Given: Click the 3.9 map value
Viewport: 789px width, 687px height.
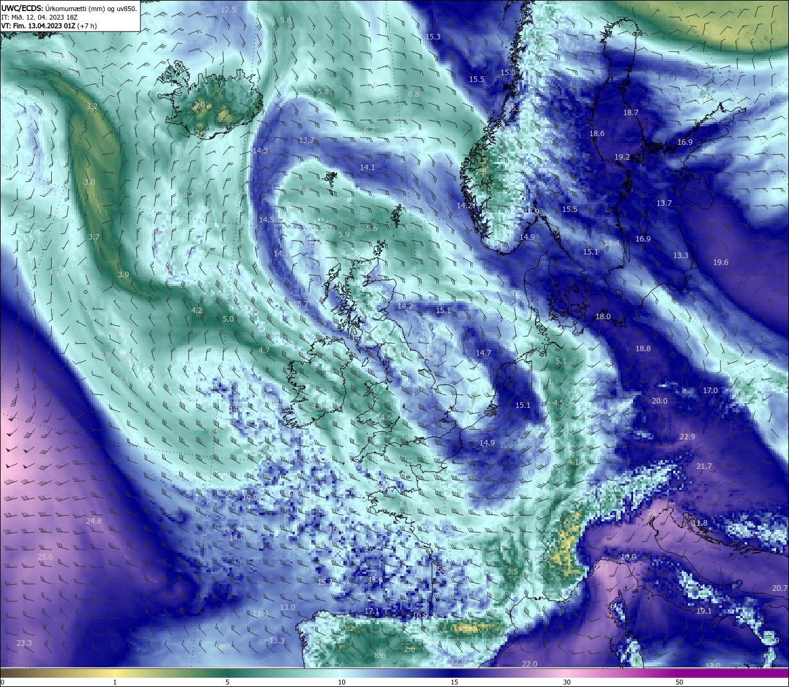Looking at the screenshot, I should point(123,275).
